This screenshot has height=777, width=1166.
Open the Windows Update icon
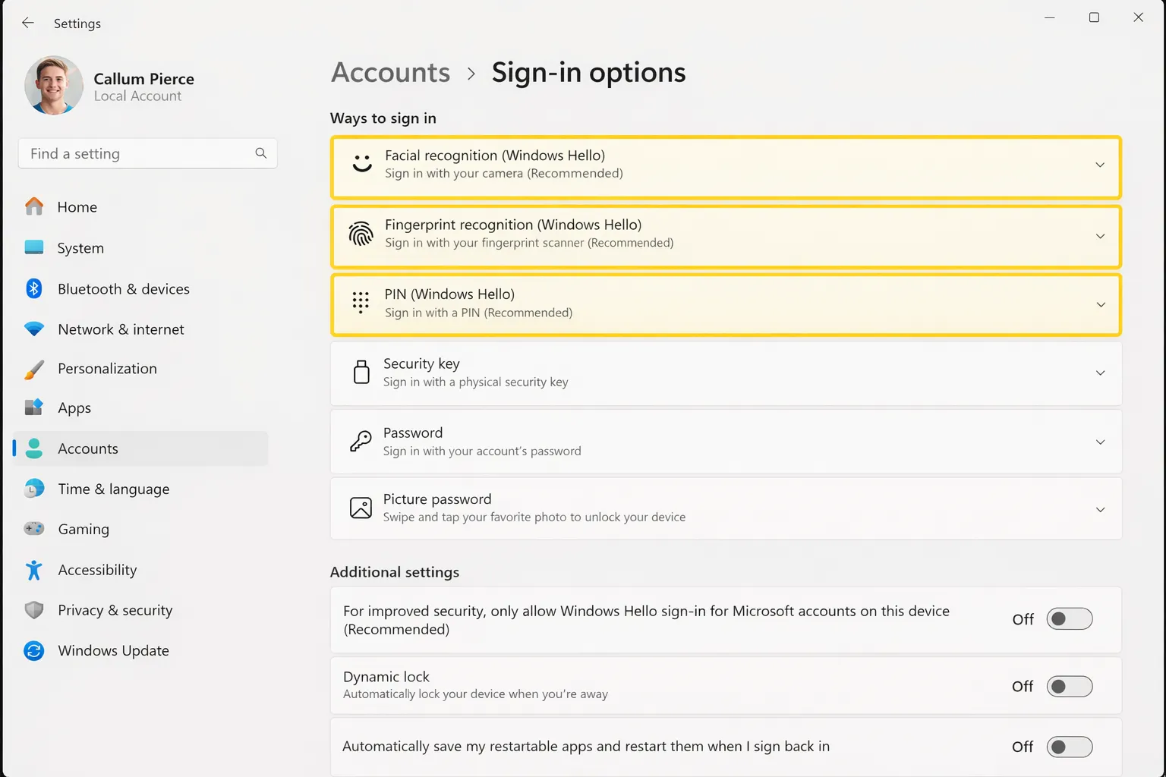pos(34,650)
